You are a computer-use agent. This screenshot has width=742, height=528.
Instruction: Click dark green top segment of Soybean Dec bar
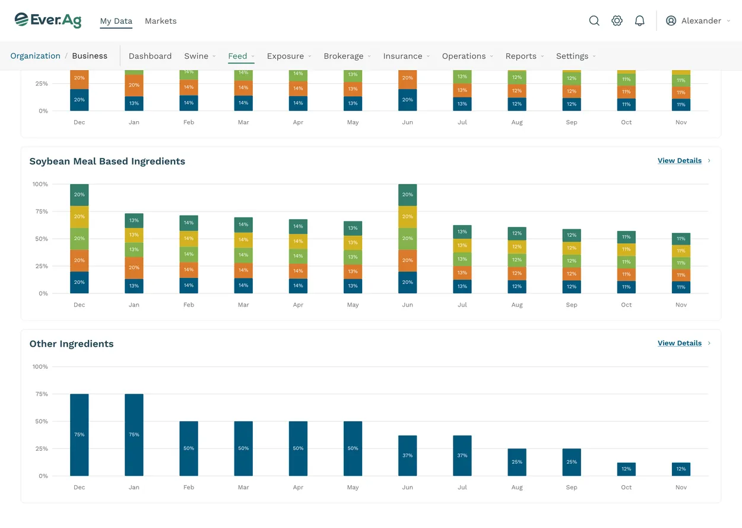pos(80,195)
